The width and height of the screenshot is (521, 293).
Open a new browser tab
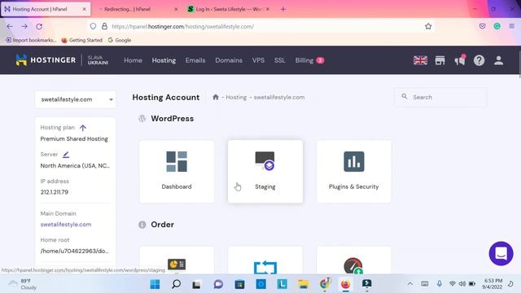tap(282, 9)
